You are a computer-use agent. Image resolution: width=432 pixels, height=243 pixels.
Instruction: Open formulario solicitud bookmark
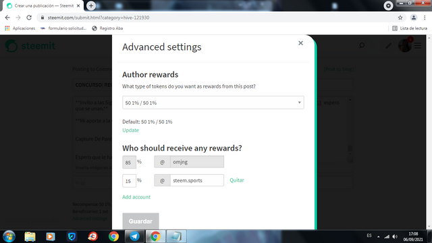pyautogui.click(x=63, y=28)
